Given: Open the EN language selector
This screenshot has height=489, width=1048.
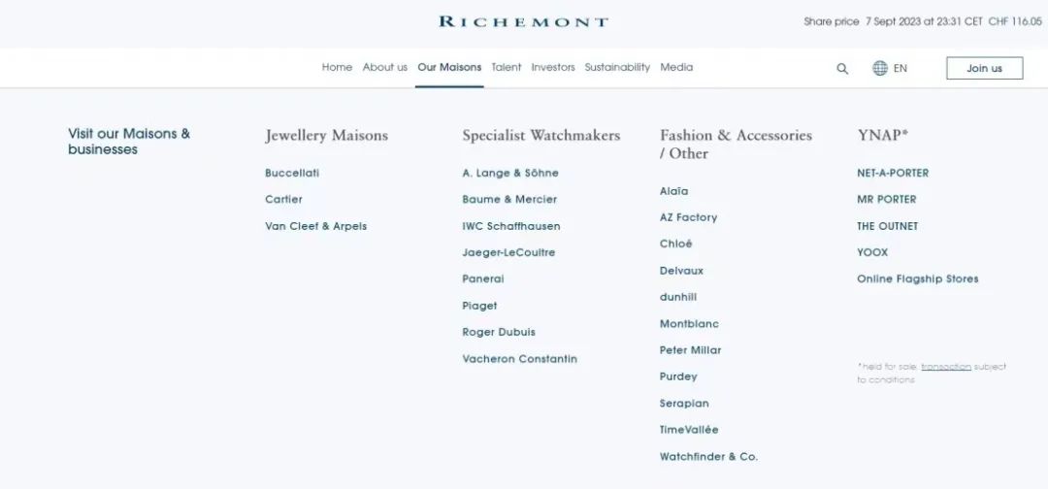Looking at the screenshot, I should [x=901, y=68].
